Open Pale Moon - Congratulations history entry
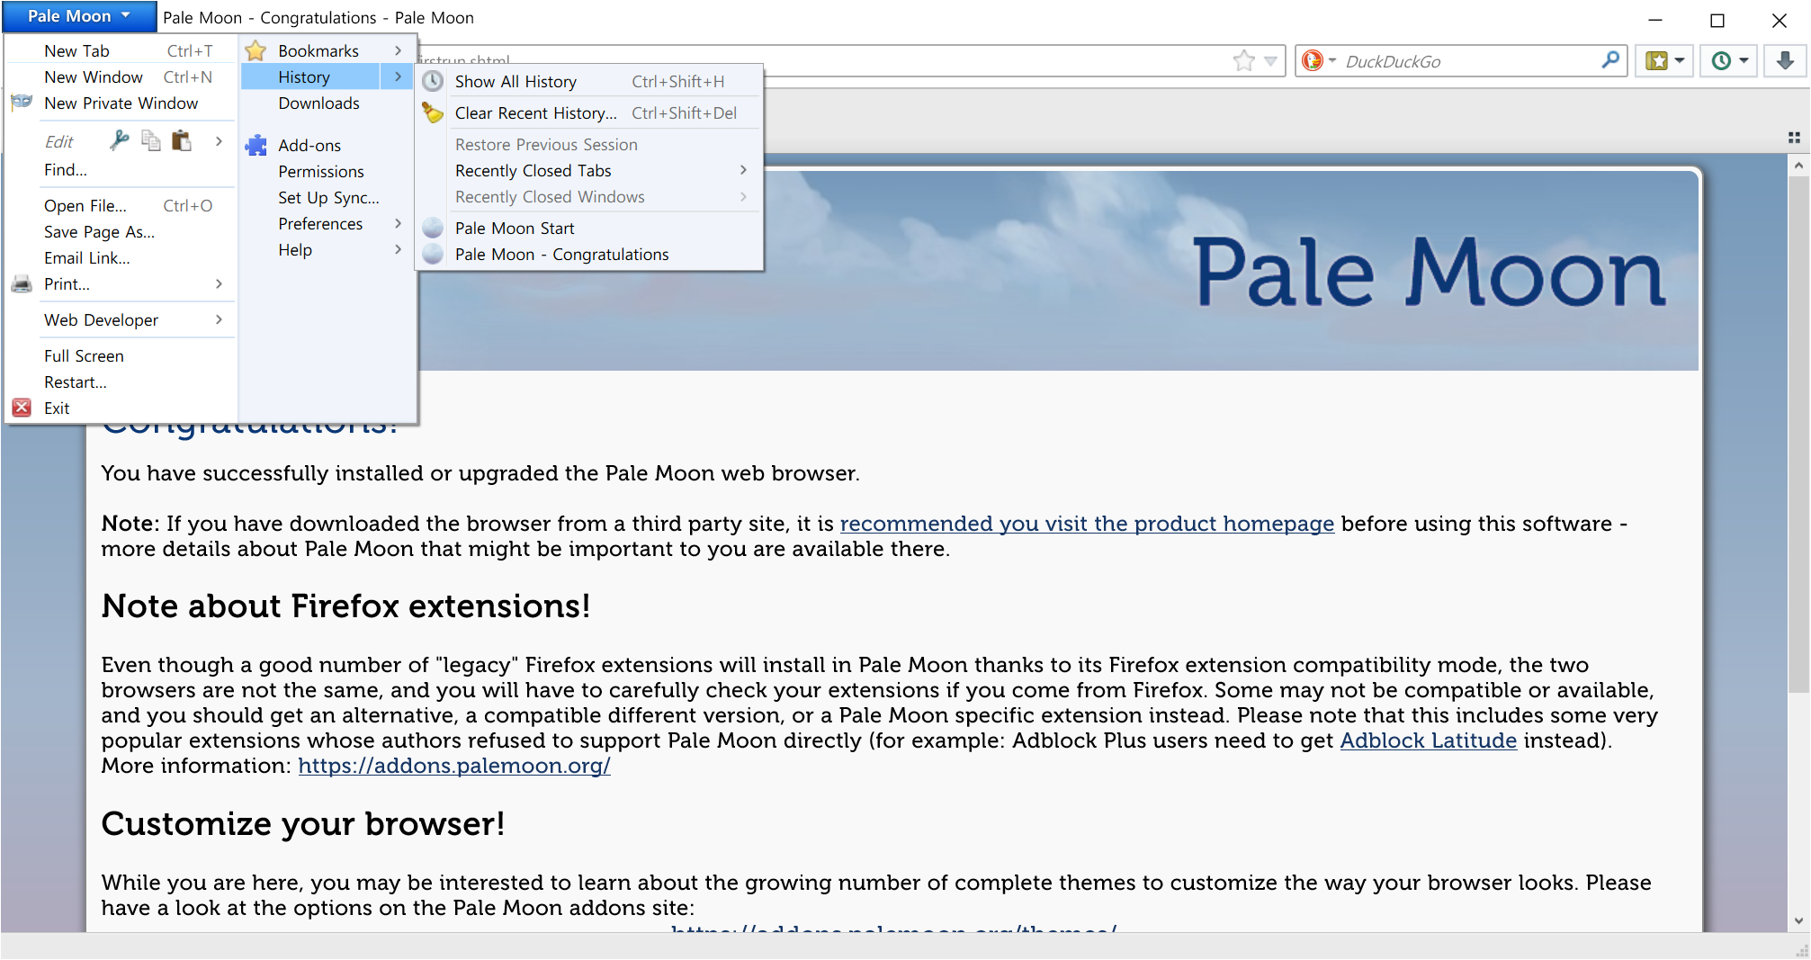 click(589, 255)
